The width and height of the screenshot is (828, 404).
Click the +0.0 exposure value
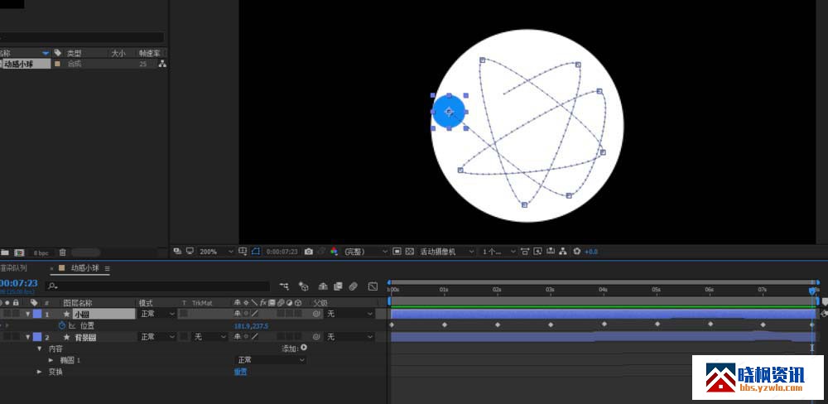tap(591, 252)
